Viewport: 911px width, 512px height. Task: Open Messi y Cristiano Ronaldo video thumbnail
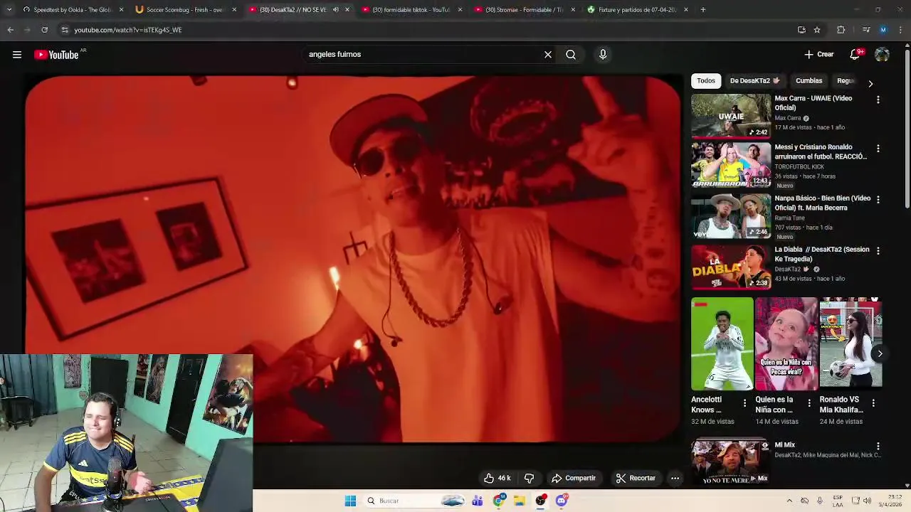point(731,165)
